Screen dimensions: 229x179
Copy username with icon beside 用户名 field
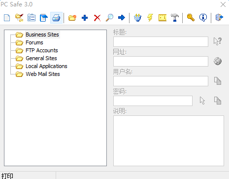coord(218,81)
